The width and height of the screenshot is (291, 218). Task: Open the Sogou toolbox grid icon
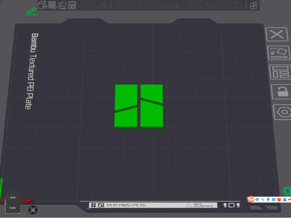pyautogui.click(x=285, y=199)
